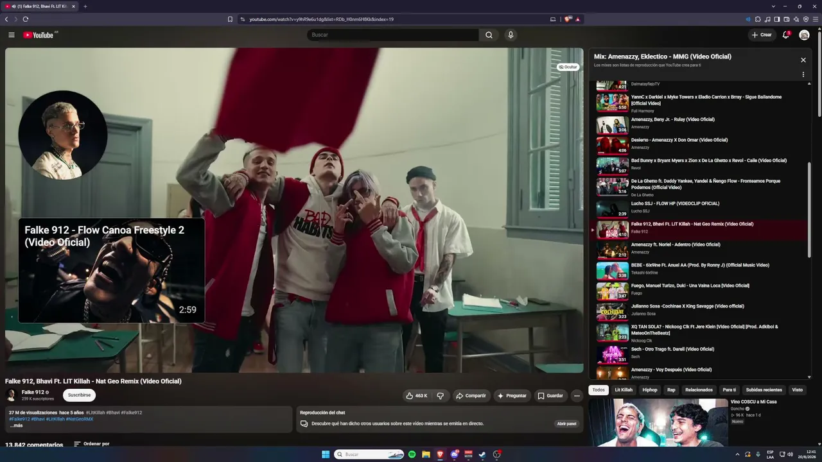Viewport: 822px width, 462px height.
Task: Close the Mix playlist panel
Action: (803, 60)
